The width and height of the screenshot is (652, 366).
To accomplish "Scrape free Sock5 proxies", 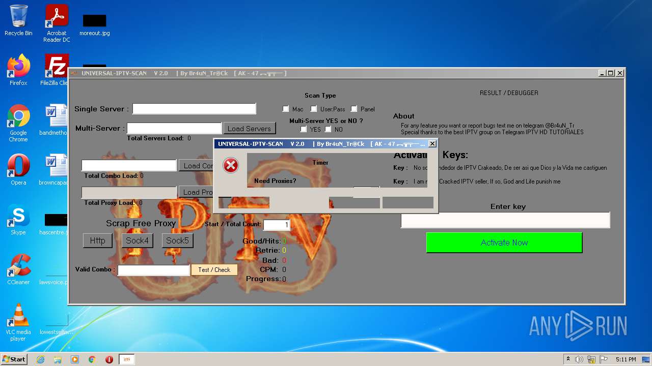I will (x=177, y=240).
